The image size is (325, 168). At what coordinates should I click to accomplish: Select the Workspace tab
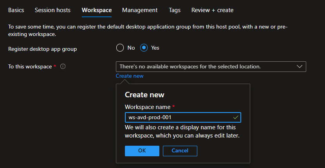pyautogui.click(x=97, y=10)
